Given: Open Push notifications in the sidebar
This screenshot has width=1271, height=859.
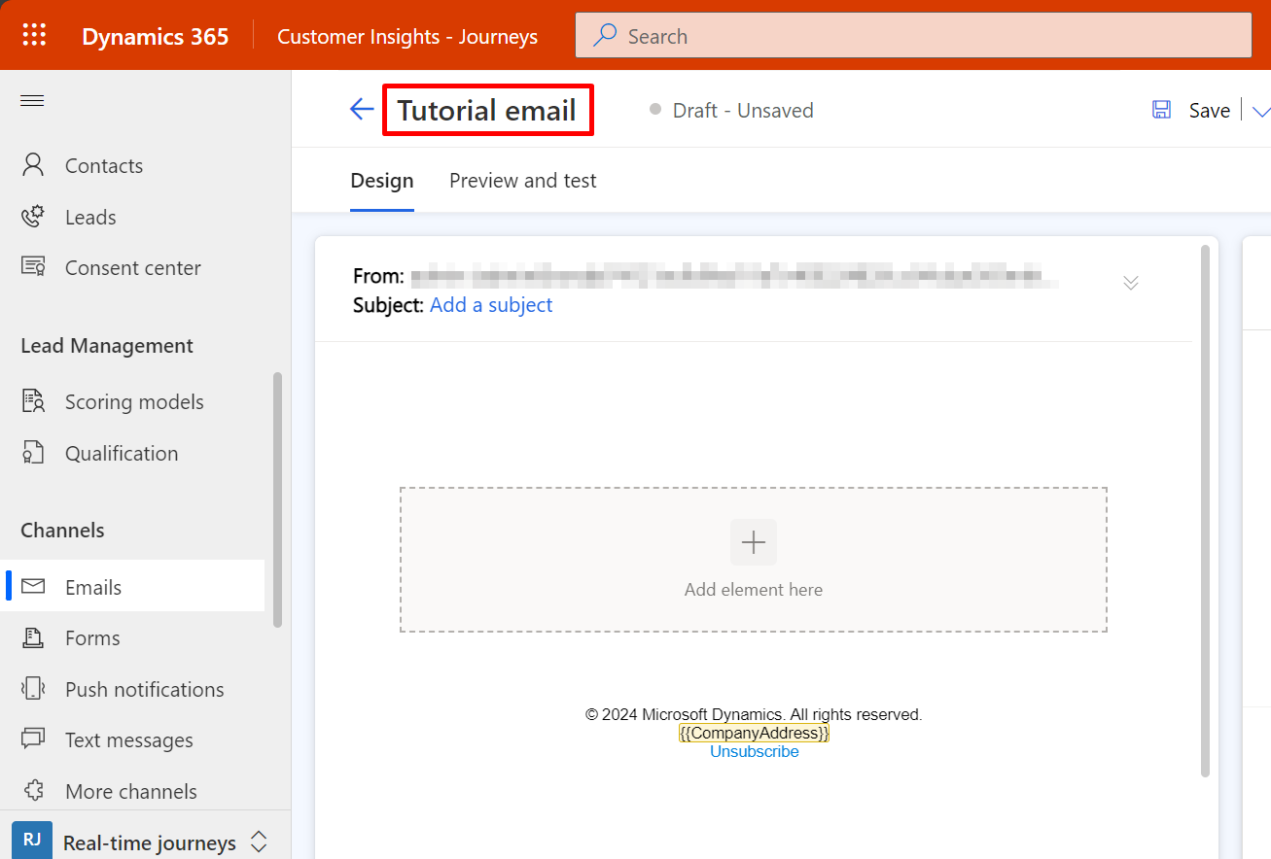Looking at the screenshot, I should point(145,689).
